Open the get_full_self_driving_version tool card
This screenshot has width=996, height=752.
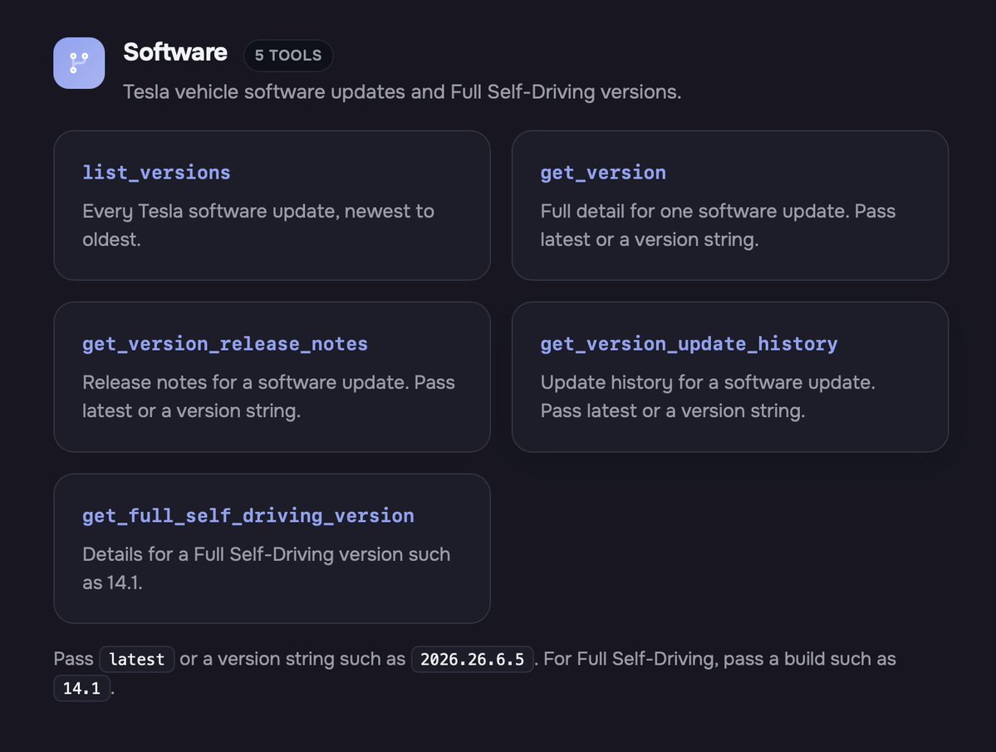coord(272,548)
